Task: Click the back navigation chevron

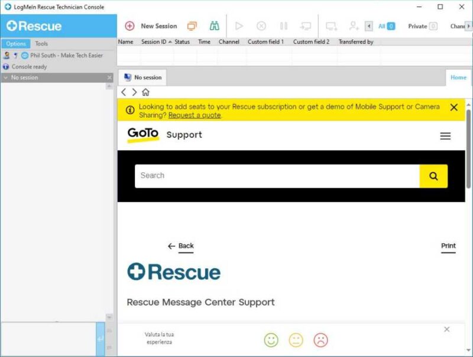Action: coord(123,92)
